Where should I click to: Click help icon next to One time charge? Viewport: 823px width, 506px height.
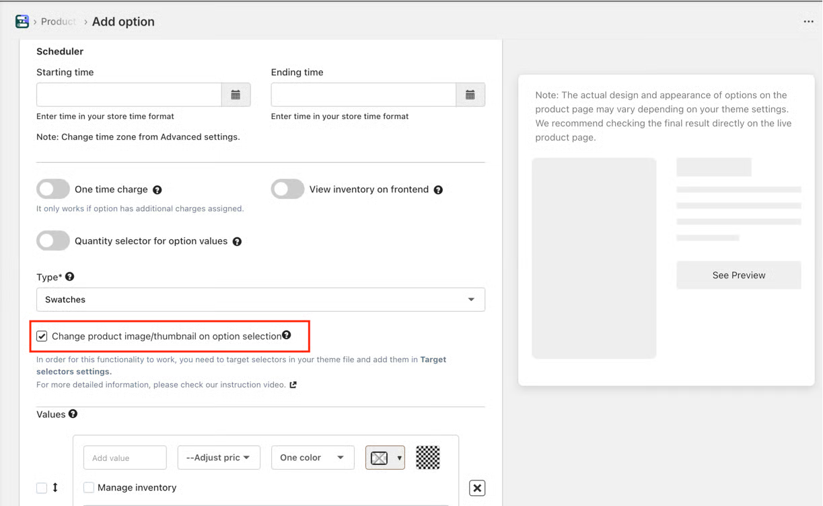click(x=157, y=190)
